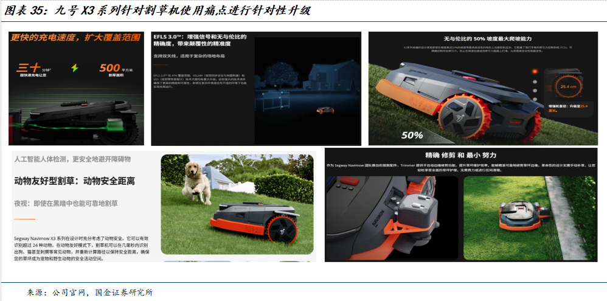Click the "夜视：即使在黑暗中也能可靠地割草" line
The image size is (607, 301).
coord(66,203)
